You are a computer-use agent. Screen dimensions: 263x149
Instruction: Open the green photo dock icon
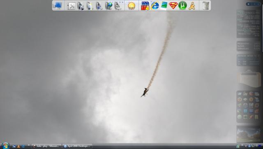pyautogui.click(x=164, y=6)
